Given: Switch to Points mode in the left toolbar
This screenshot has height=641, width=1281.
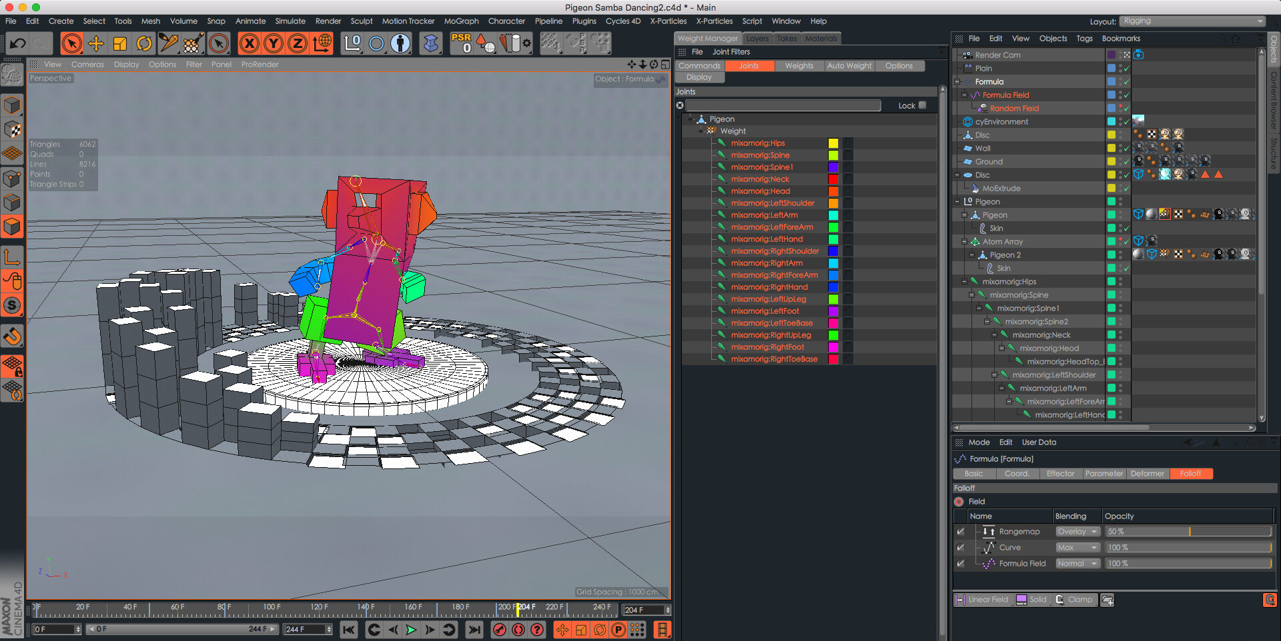Looking at the screenshot, I should pyautogui.click(x=12, y=179).
